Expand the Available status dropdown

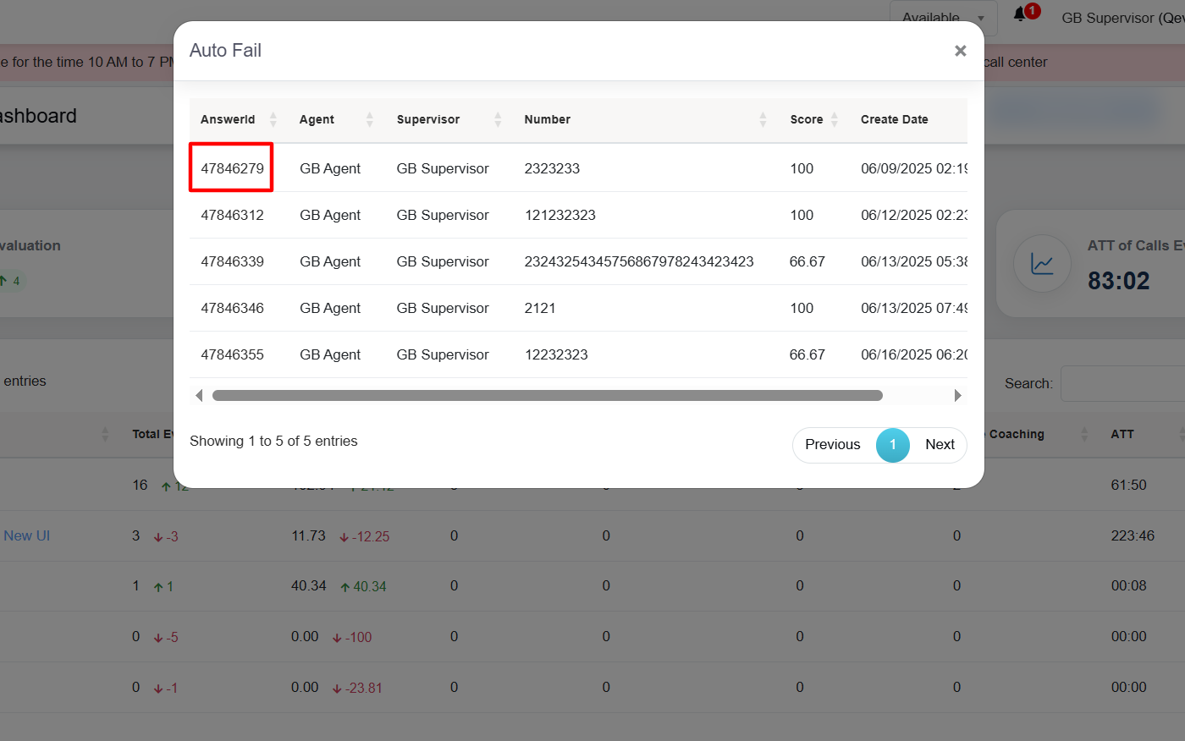tap(943, 18)
